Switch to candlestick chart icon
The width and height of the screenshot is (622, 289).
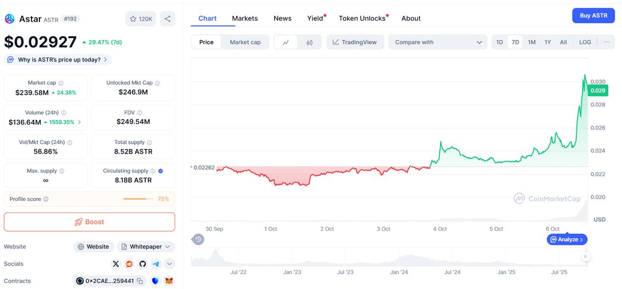click(x=309, y=42)
